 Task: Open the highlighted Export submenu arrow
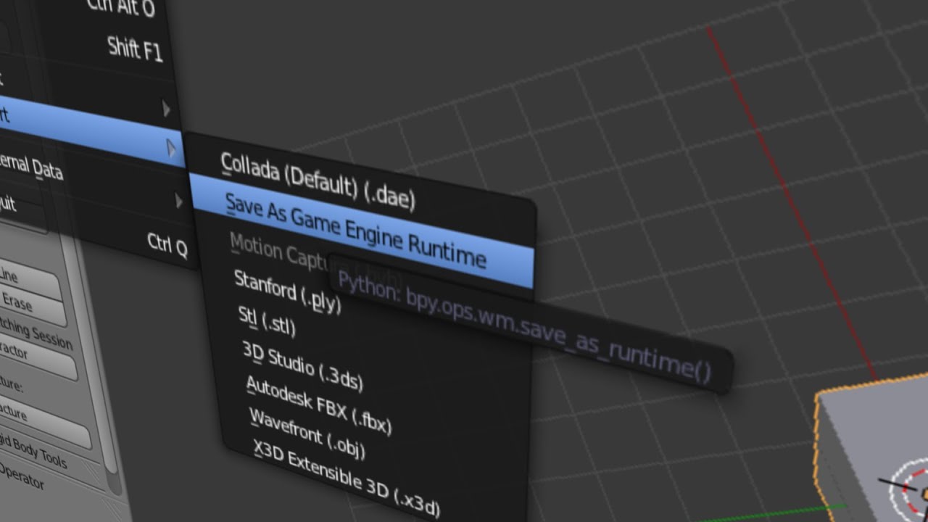[172, 149]
